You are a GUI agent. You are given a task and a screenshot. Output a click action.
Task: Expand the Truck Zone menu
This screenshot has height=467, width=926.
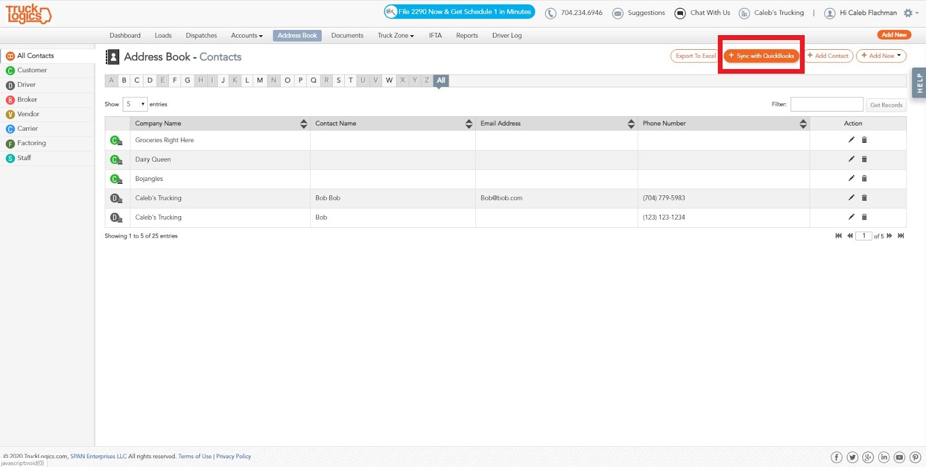(396, 36)
